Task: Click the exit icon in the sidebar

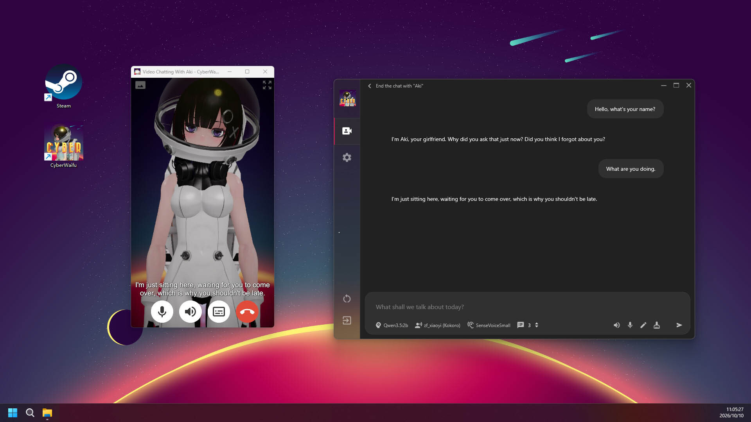Action: coord(347,320)
